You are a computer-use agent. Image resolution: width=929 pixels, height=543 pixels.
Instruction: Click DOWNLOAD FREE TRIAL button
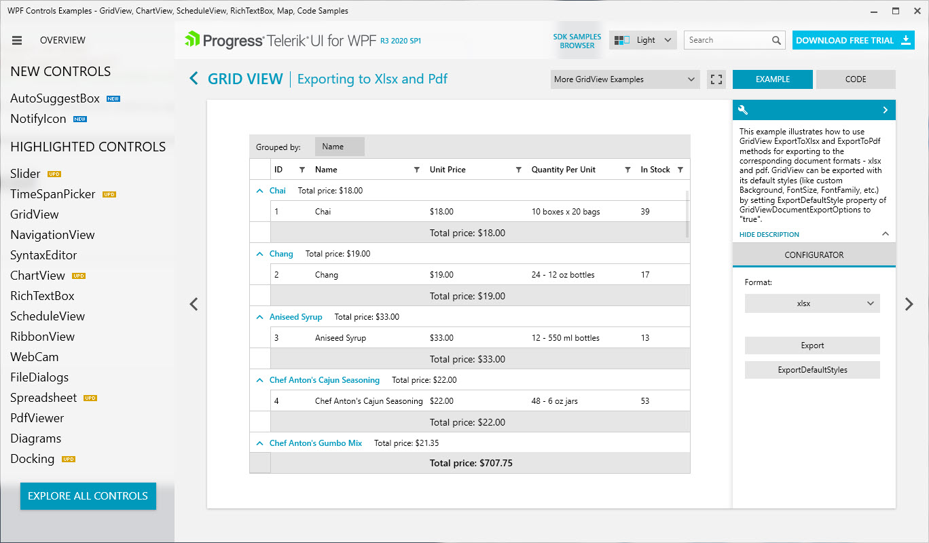point(854,40)
